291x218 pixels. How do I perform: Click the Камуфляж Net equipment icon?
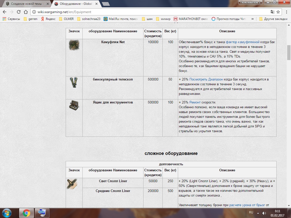(74, 45)
